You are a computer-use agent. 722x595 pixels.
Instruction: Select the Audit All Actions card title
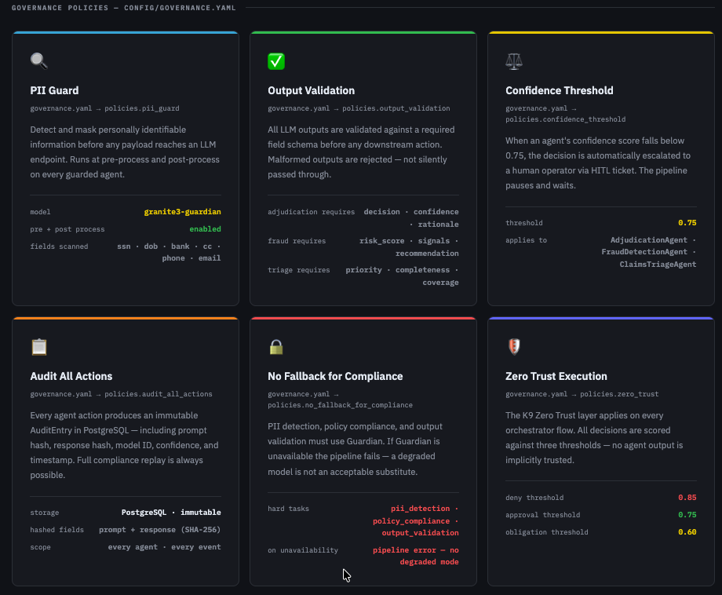point(71,376)
